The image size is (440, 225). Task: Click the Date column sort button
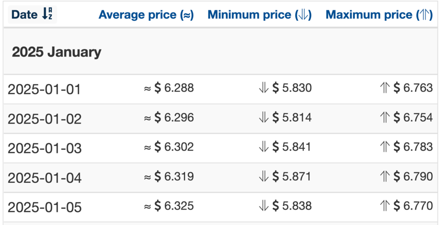coord(32,14)
